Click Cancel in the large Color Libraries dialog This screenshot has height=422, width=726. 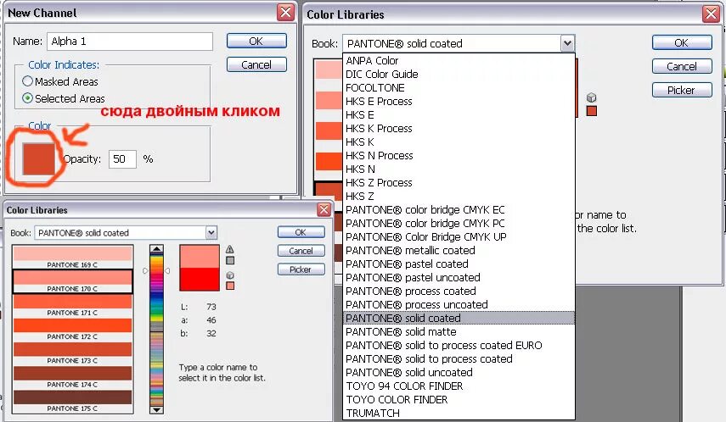coord(682,67)
